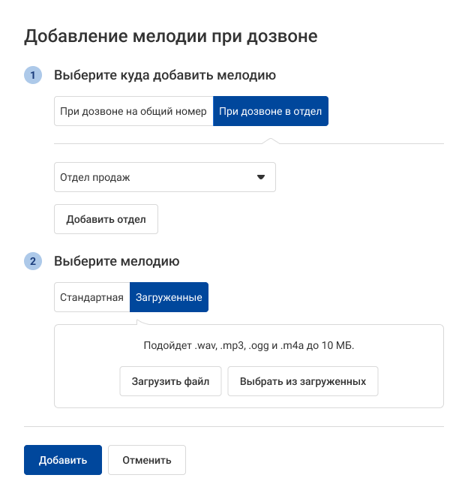Viewport: 468px width, 499px height.
Task: Select 'При дозвоне на общий номер' option
Action: [133, 111]
